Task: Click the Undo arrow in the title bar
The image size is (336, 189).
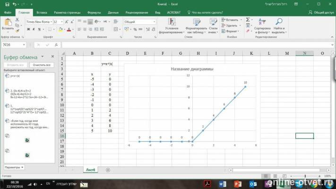Action: [x=14, y=4]
